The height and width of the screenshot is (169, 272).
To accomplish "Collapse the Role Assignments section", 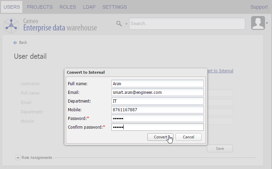I will tap(18, 158).
